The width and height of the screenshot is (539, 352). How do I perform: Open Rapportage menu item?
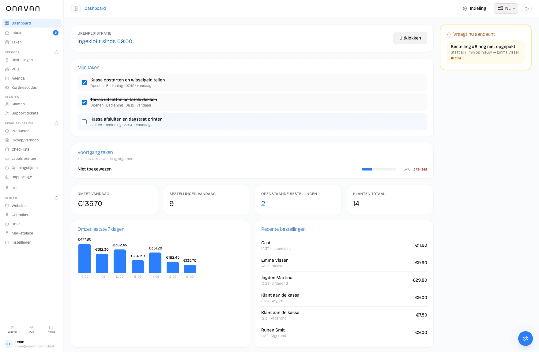pos(32,177)
